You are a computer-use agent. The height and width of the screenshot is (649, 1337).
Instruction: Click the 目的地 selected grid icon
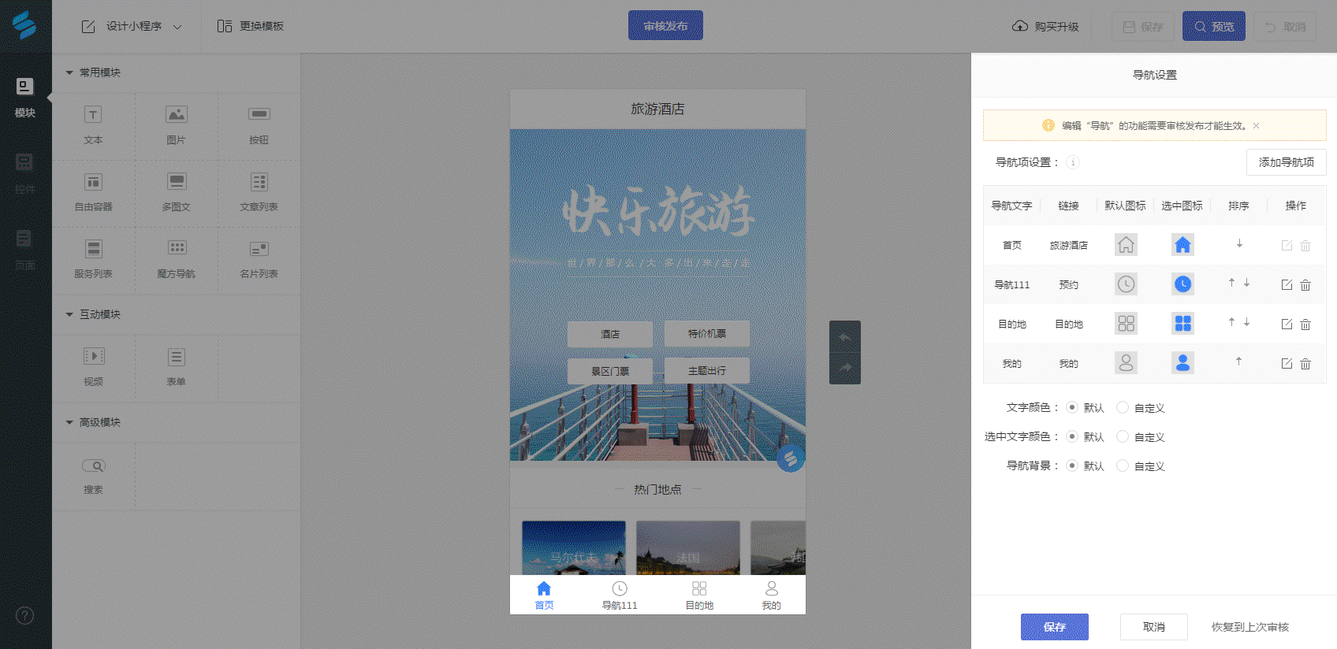1182,324
